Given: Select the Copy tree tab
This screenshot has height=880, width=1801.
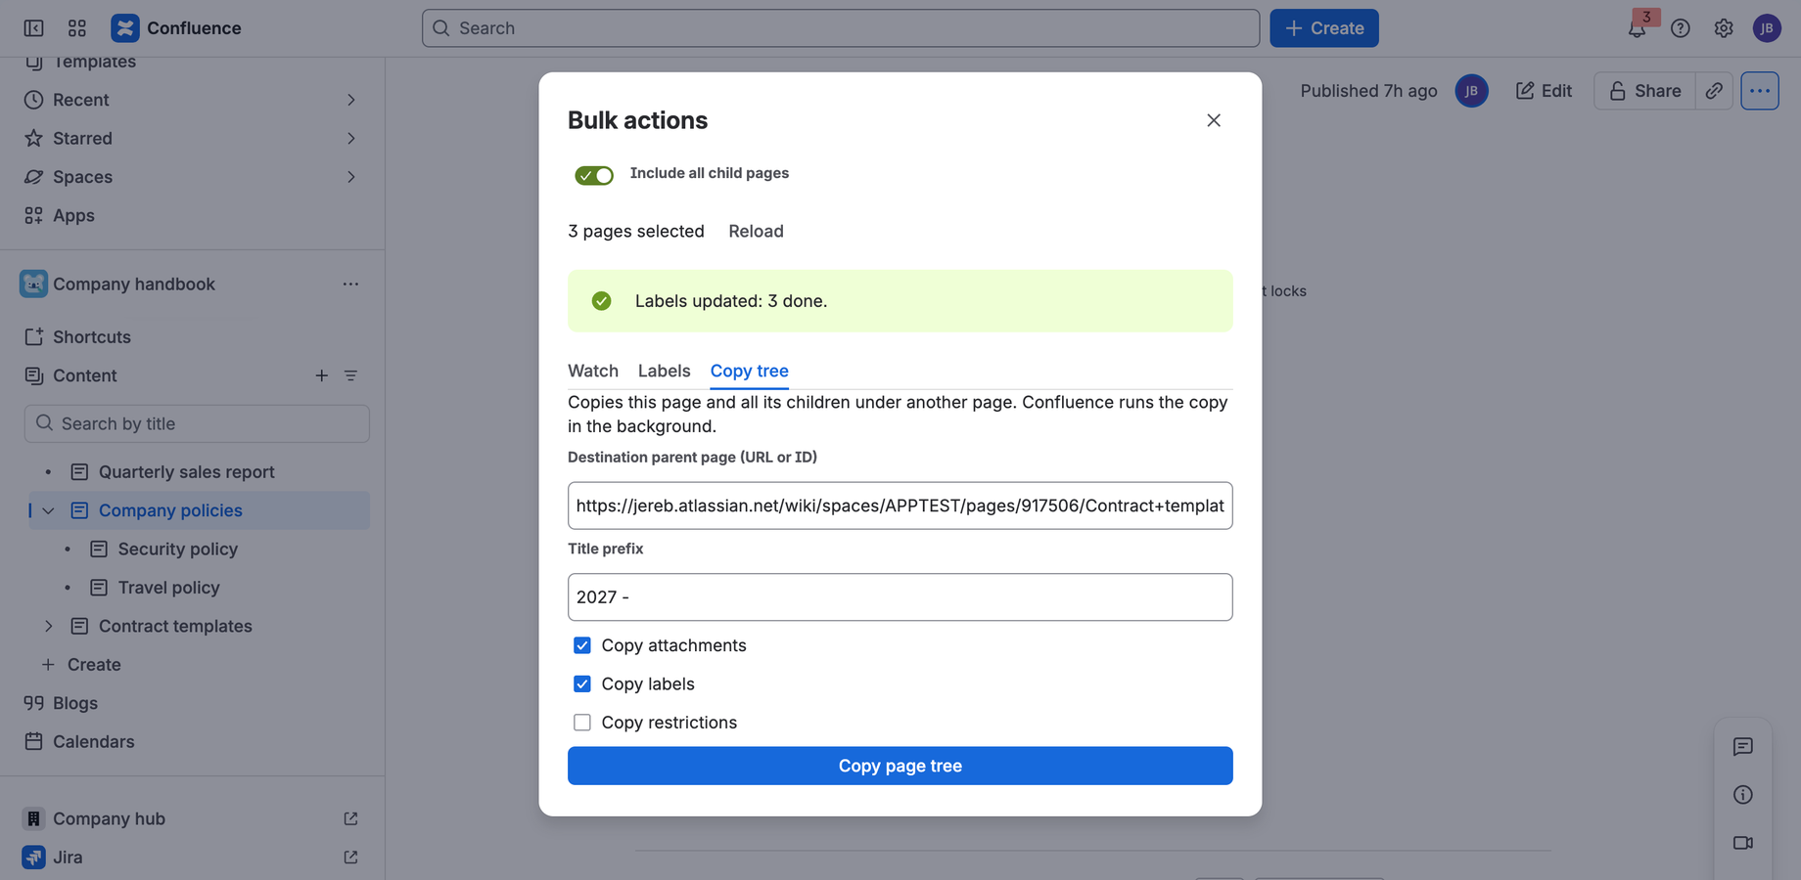Looking at the screenshot, I should [750, 371].
